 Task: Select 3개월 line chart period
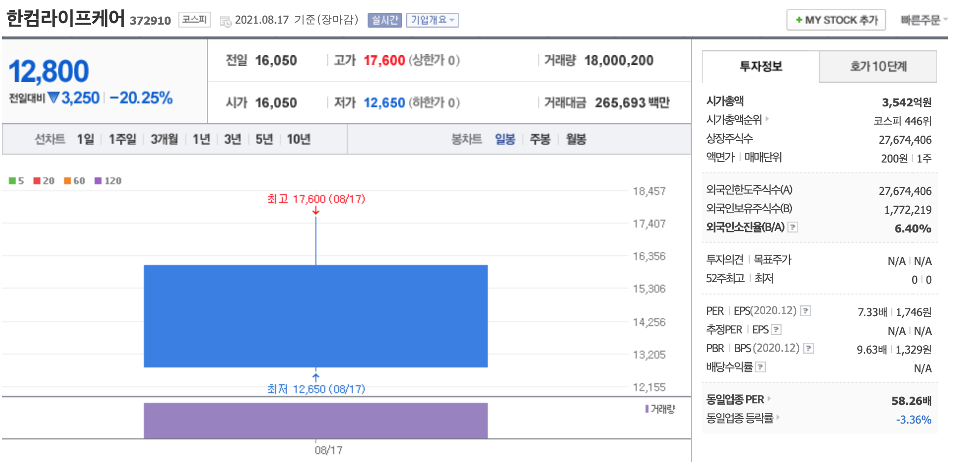tap(164, 139)
